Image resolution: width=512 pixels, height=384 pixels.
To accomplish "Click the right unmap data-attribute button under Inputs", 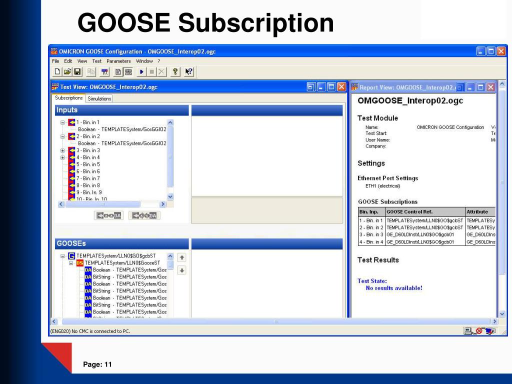I will (x=144, y=215).
